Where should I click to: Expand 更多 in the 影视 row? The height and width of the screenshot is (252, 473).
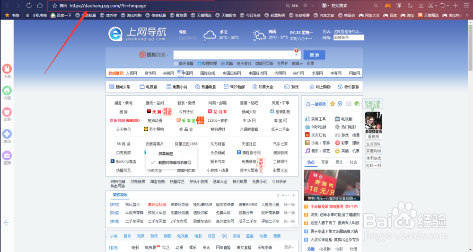click(x=289, y=247)
